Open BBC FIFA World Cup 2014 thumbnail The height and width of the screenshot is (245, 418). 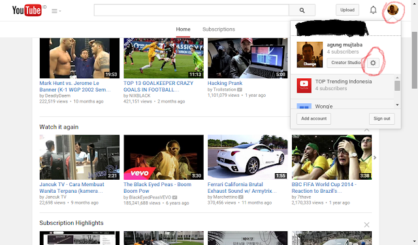point(332,157)
